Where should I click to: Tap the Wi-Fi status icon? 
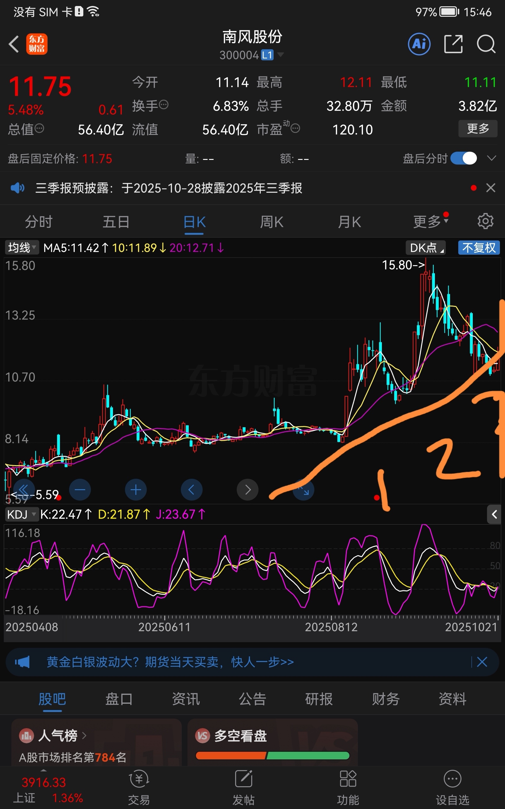click(93, 12)
